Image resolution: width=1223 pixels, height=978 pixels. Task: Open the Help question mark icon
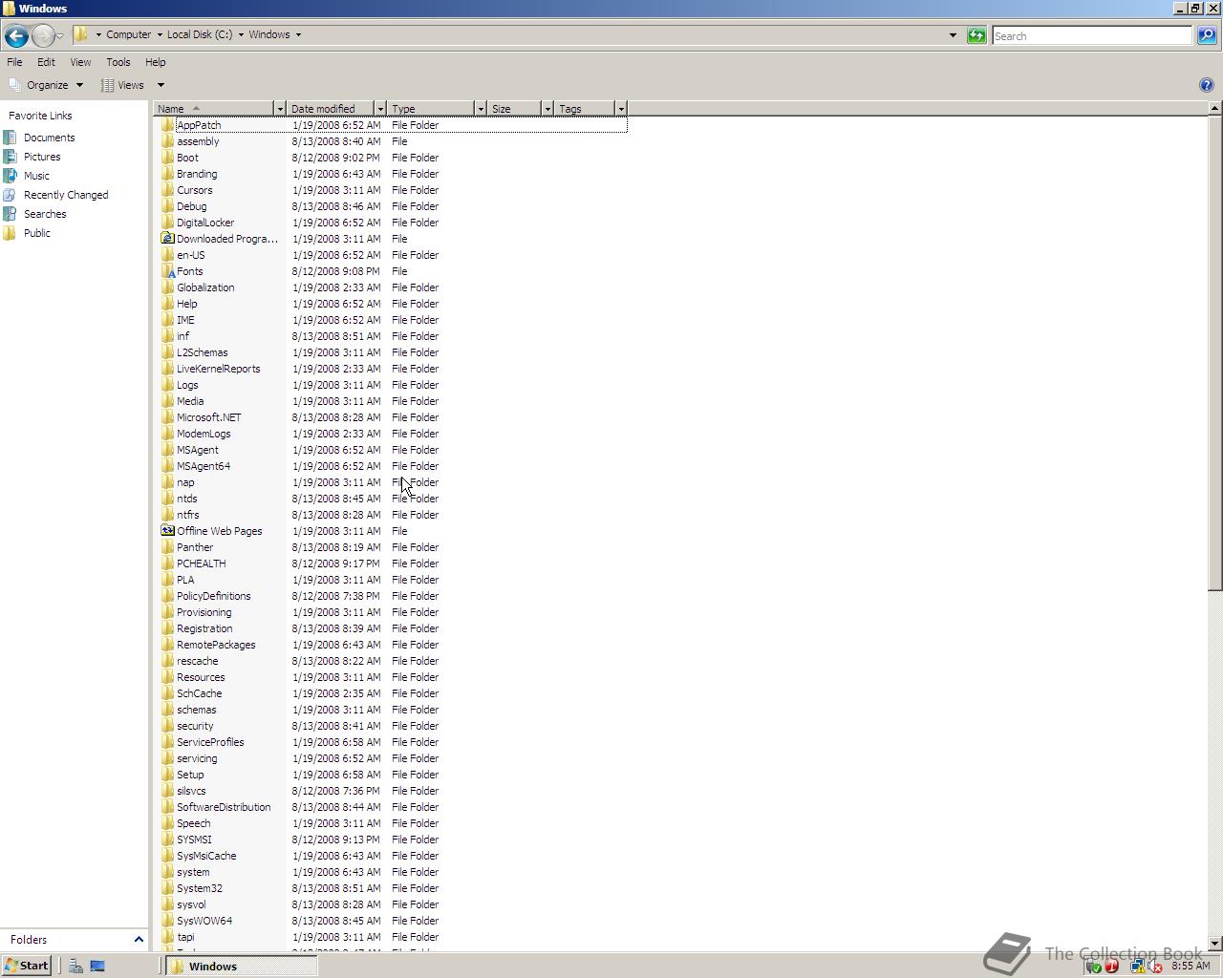(1207, 85)
